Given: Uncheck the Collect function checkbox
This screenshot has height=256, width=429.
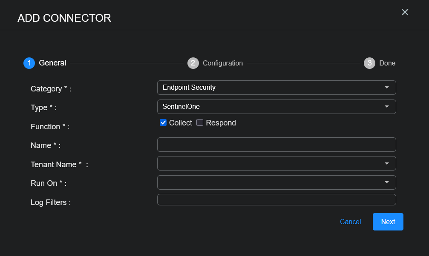Looking at the screenshot, I should pos(163,123).
